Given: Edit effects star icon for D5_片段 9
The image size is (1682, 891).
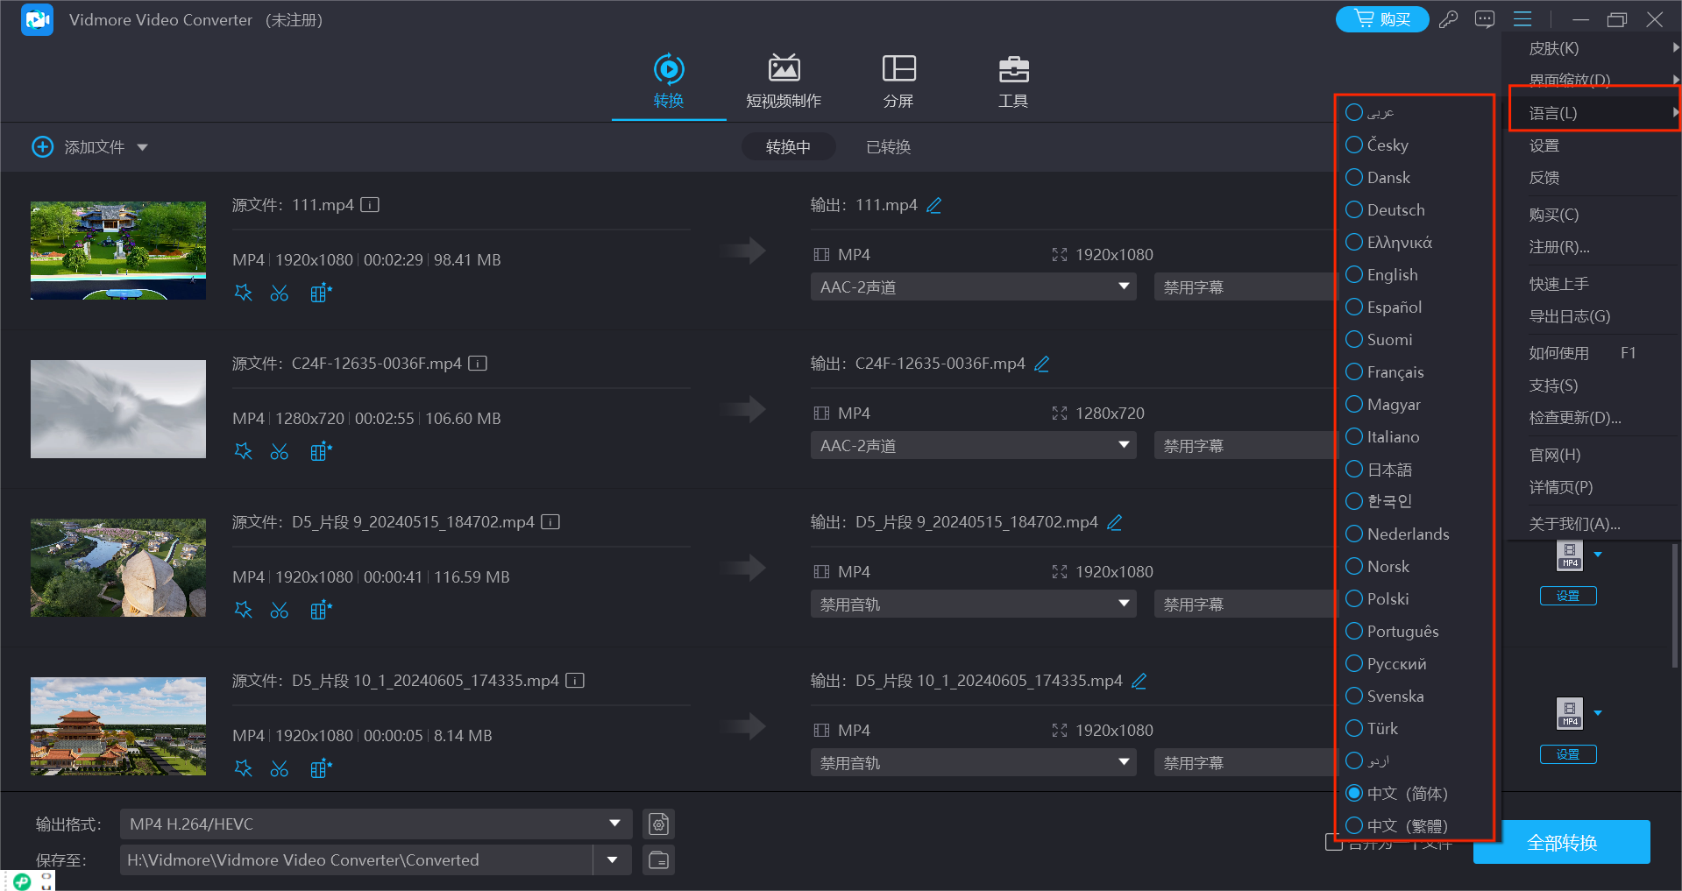Looking at the screenshot, I should coord(244,610).
